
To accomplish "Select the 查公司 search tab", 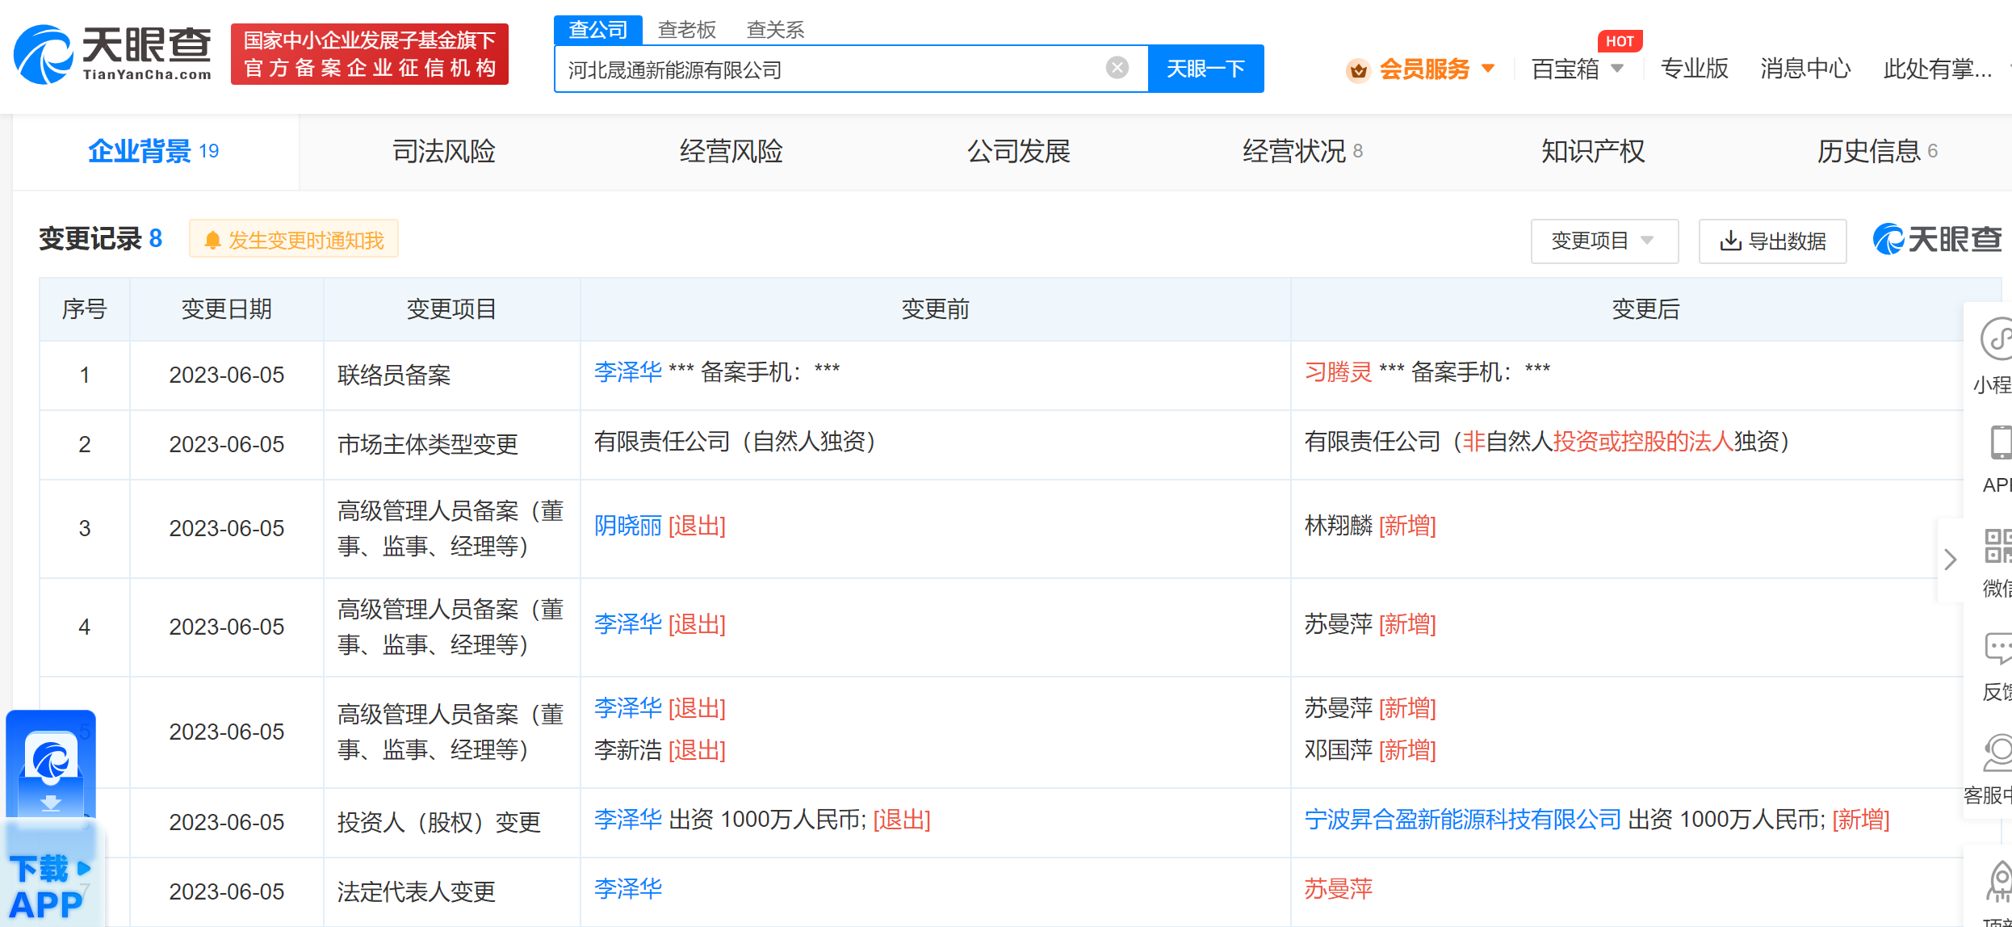I will click(x=597, y=30).
